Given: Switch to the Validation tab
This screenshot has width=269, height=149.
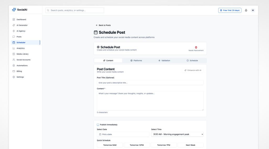Looking at the screenshot, I should click(164, 61).
